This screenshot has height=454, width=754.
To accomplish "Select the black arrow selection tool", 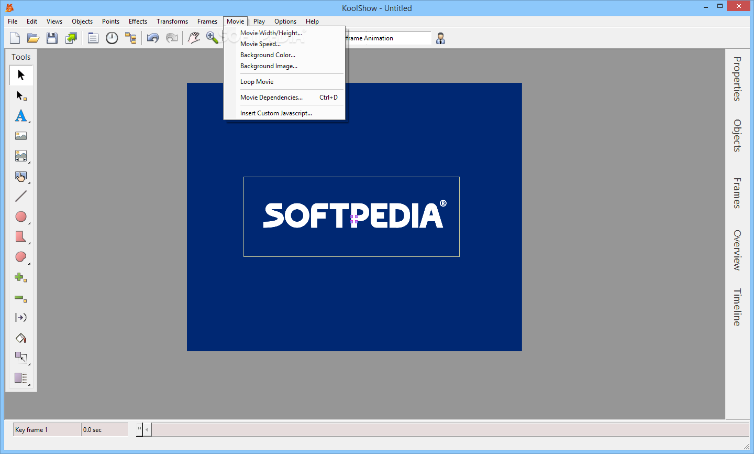I will click(21, 75).
